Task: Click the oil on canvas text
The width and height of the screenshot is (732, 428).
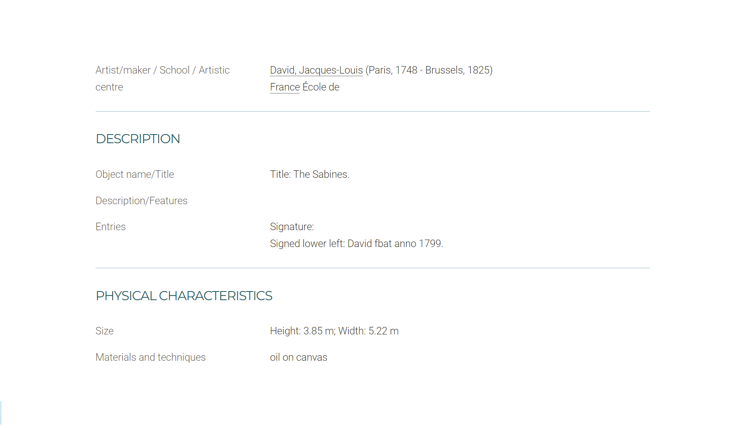Action: tap(298, 357)
